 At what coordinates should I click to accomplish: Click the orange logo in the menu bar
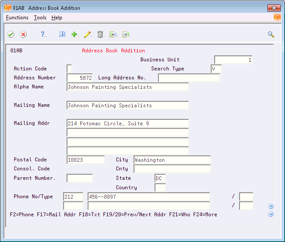tap(277, 17)
